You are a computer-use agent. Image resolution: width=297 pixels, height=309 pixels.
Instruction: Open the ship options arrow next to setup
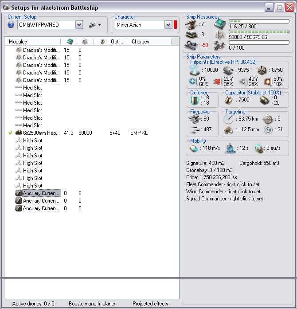[x=100, y=25]
